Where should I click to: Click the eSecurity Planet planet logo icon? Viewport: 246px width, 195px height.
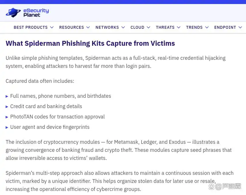click(13, 13)
